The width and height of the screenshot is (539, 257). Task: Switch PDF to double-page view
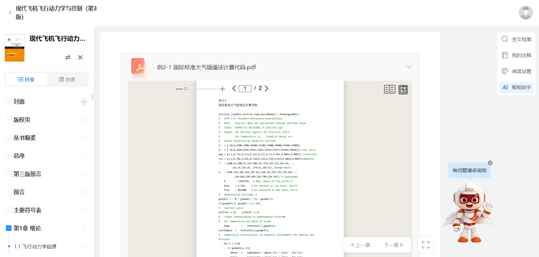390,89
